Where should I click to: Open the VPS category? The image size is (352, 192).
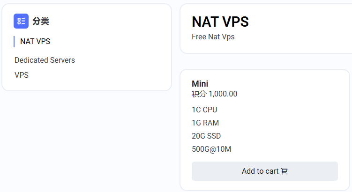coord(22,75)
